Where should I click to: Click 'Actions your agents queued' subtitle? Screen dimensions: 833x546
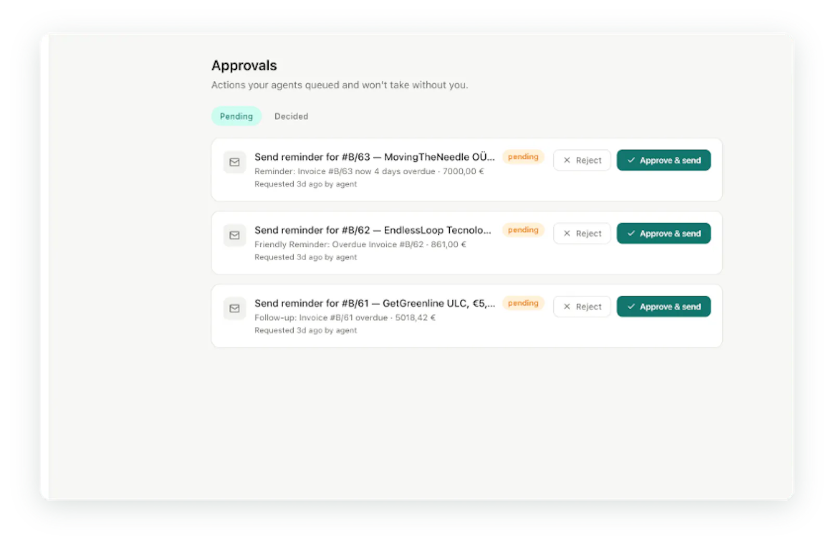[x=339, y=85]
